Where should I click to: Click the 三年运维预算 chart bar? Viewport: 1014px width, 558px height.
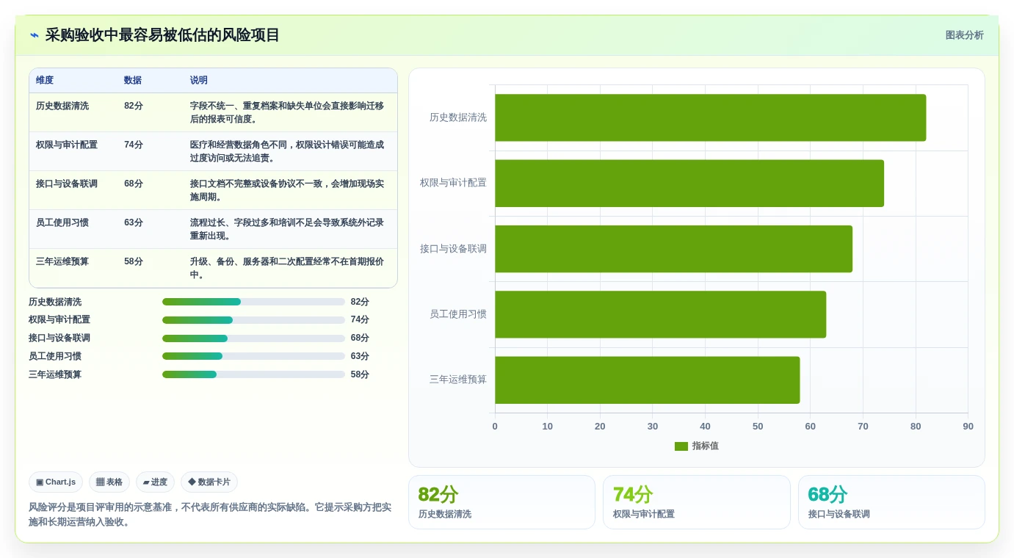(x=647, y=380)
